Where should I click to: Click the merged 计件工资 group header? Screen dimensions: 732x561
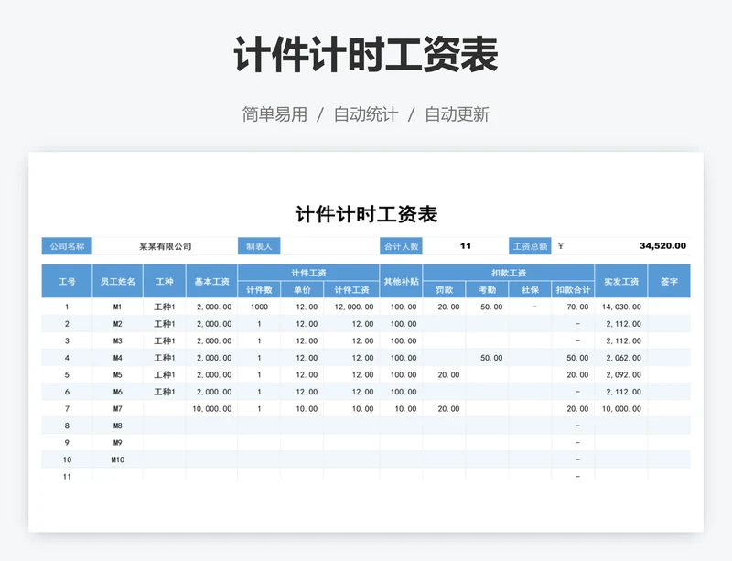pyautogui.click(x=308, y=273)
